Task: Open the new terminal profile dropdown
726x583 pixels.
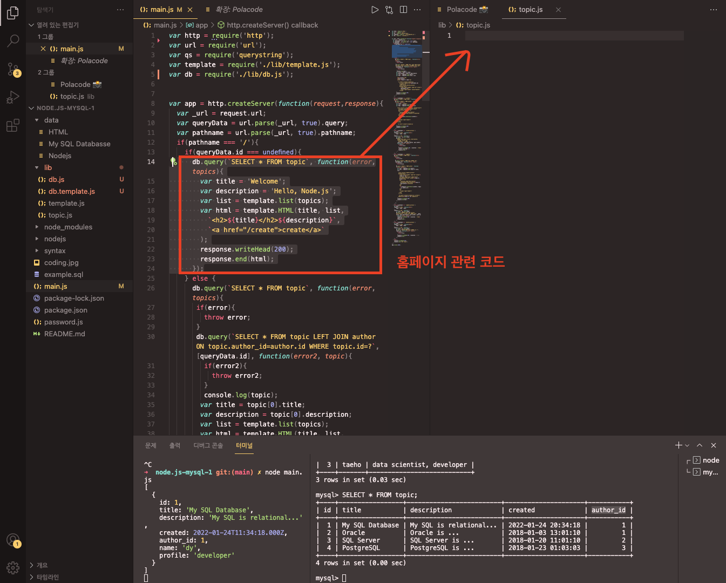Action: click(687, 445)
